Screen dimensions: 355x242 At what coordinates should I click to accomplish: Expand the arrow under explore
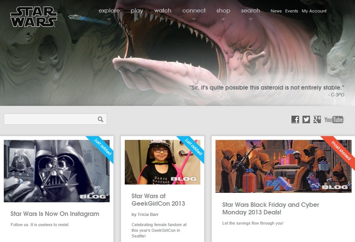click(x=109, y=19)
